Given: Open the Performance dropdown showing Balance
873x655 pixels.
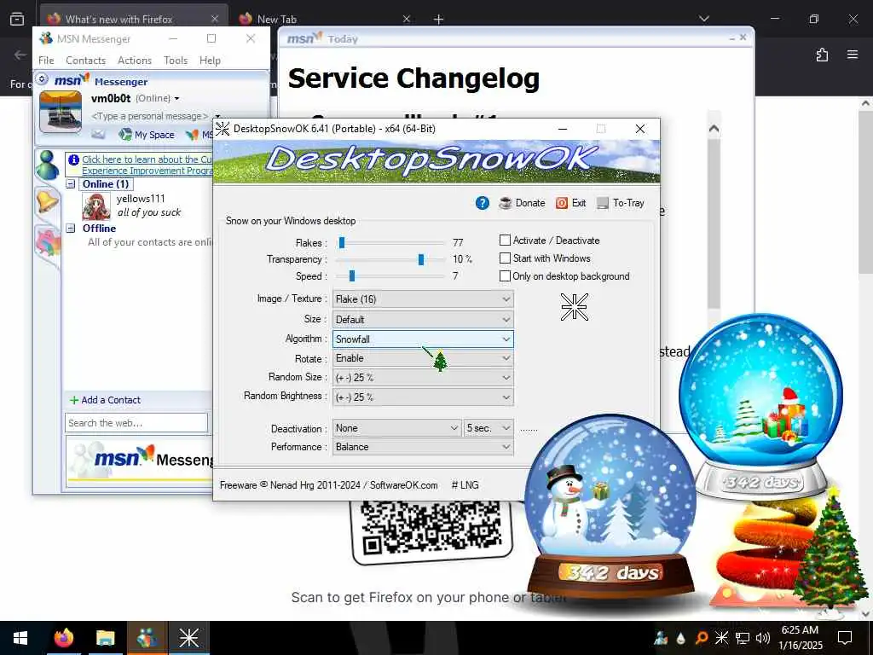Looking at the screenshot, I should point(423,447).
